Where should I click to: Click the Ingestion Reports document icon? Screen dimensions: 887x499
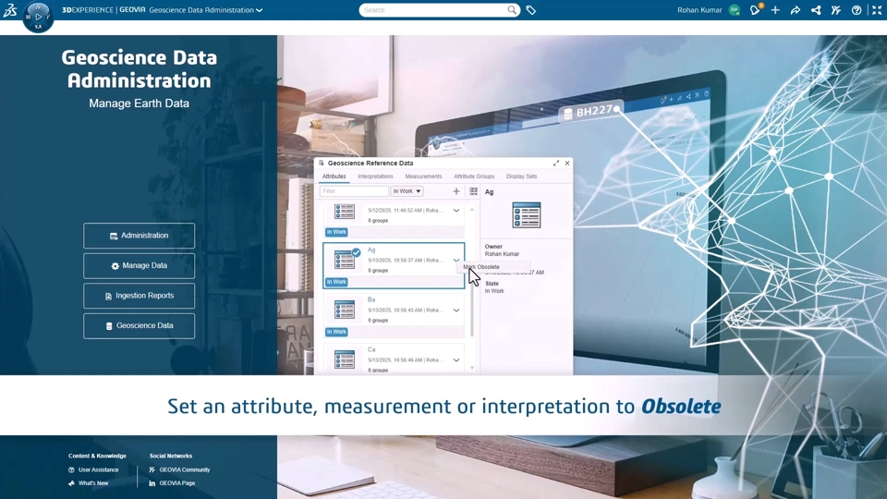[x=108, y=296]
